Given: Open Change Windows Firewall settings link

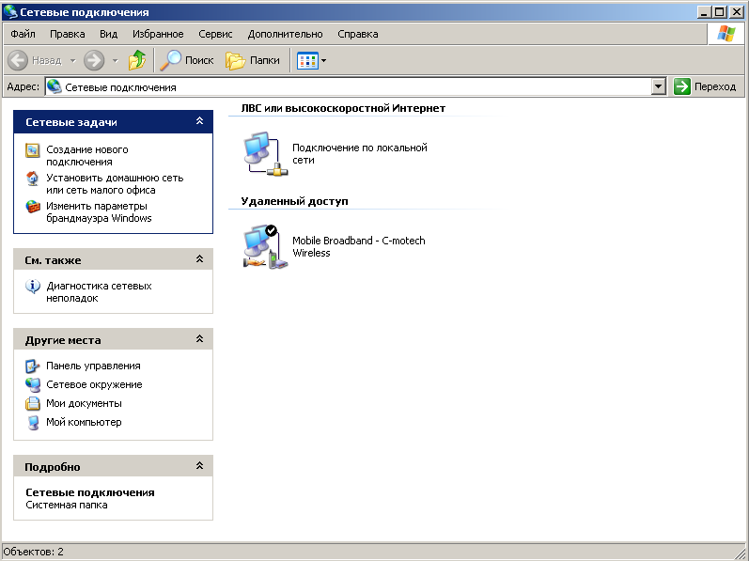Looking at the screenshot, I should coord(99,211).
